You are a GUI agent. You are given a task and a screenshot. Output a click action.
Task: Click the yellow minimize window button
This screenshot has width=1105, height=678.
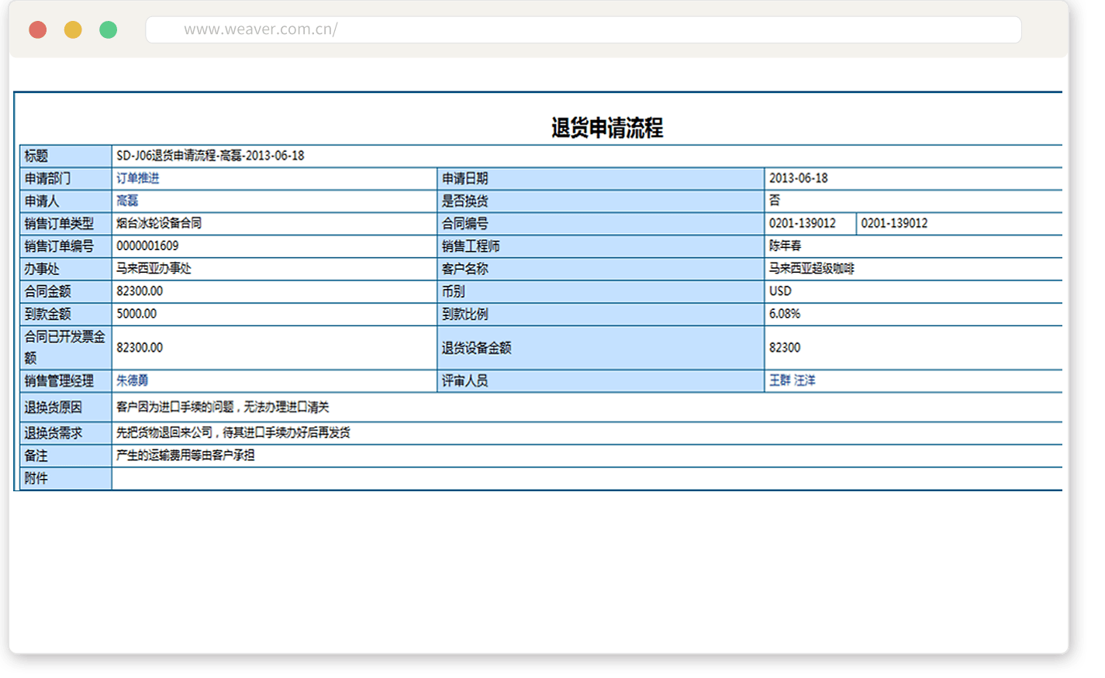pos(73,30)
